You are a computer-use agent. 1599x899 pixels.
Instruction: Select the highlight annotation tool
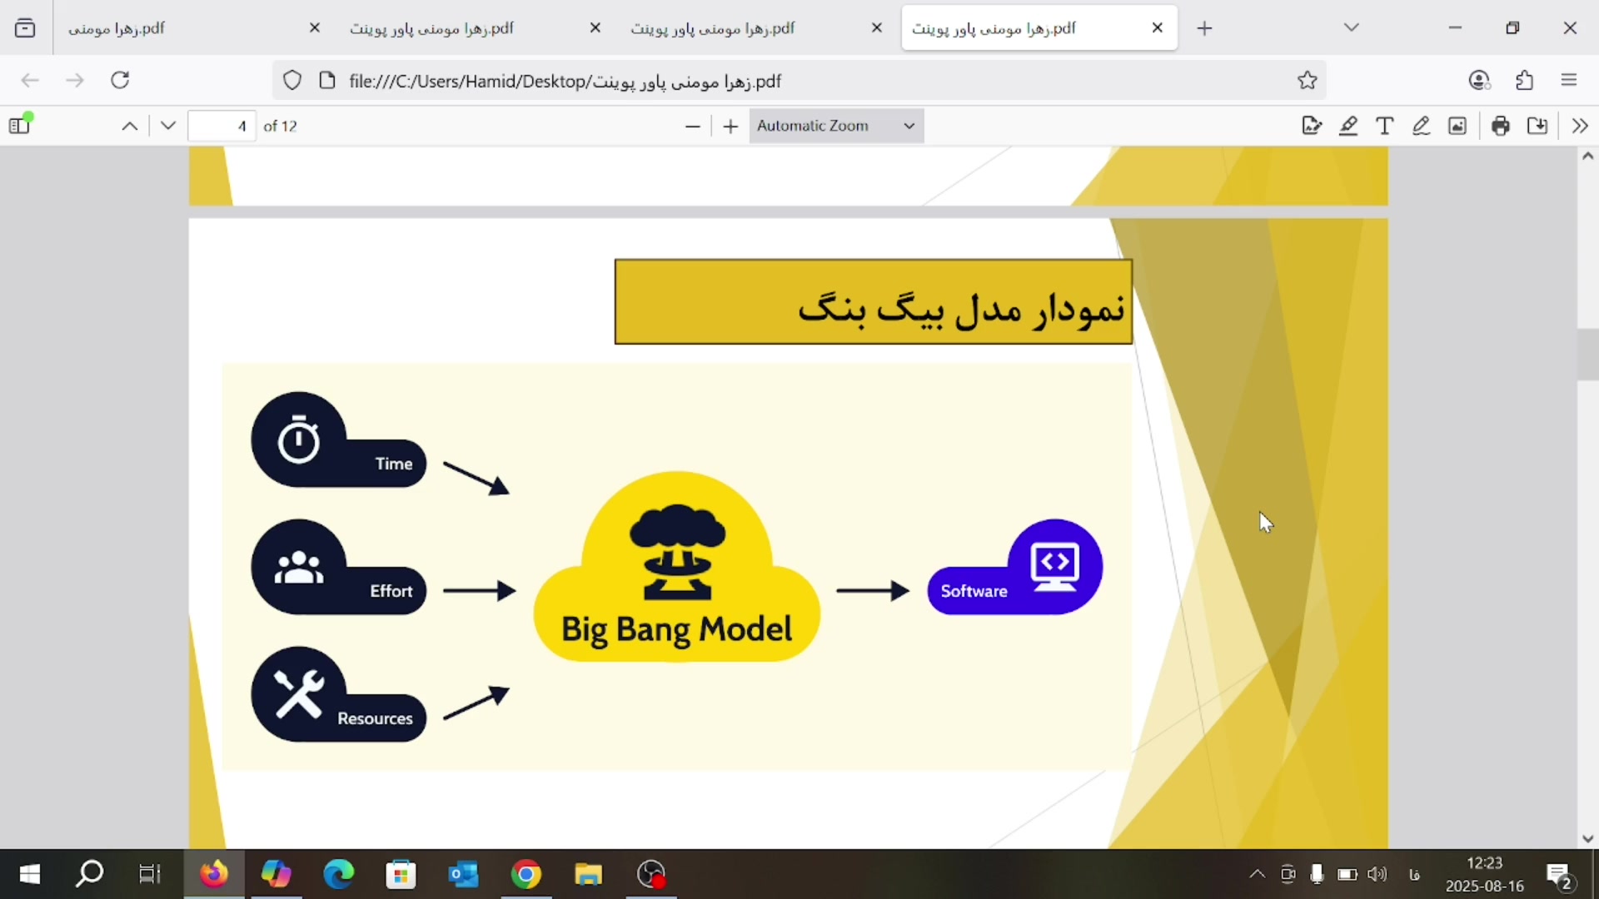(x=1348, y=126)
